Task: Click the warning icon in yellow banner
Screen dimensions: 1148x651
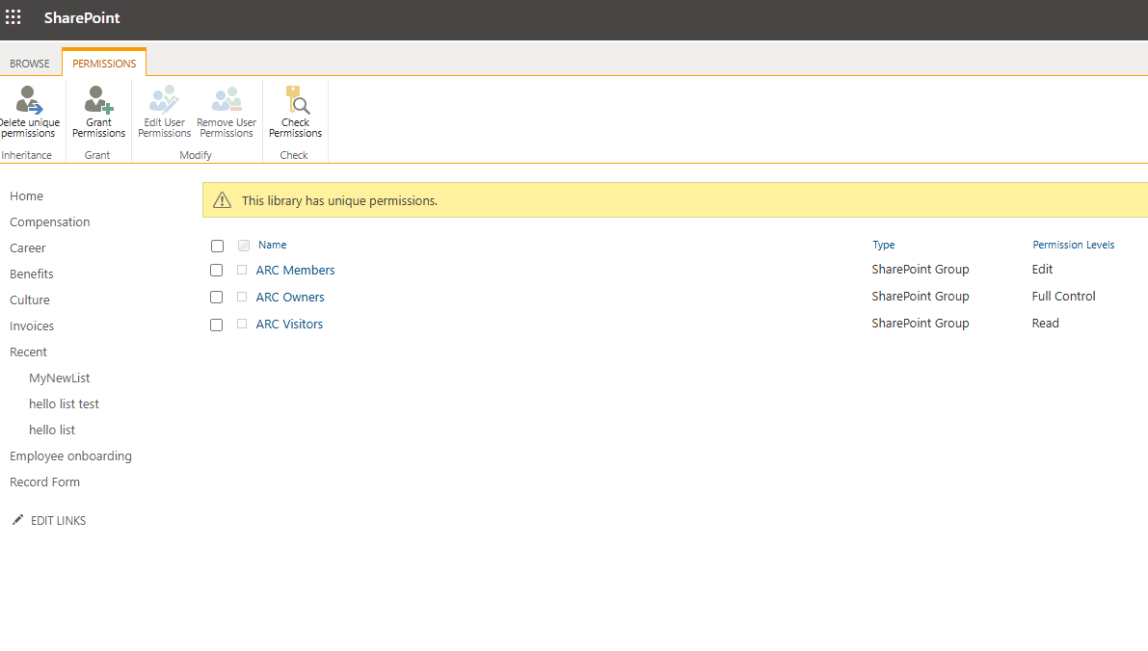Action: tap(223, 200)
